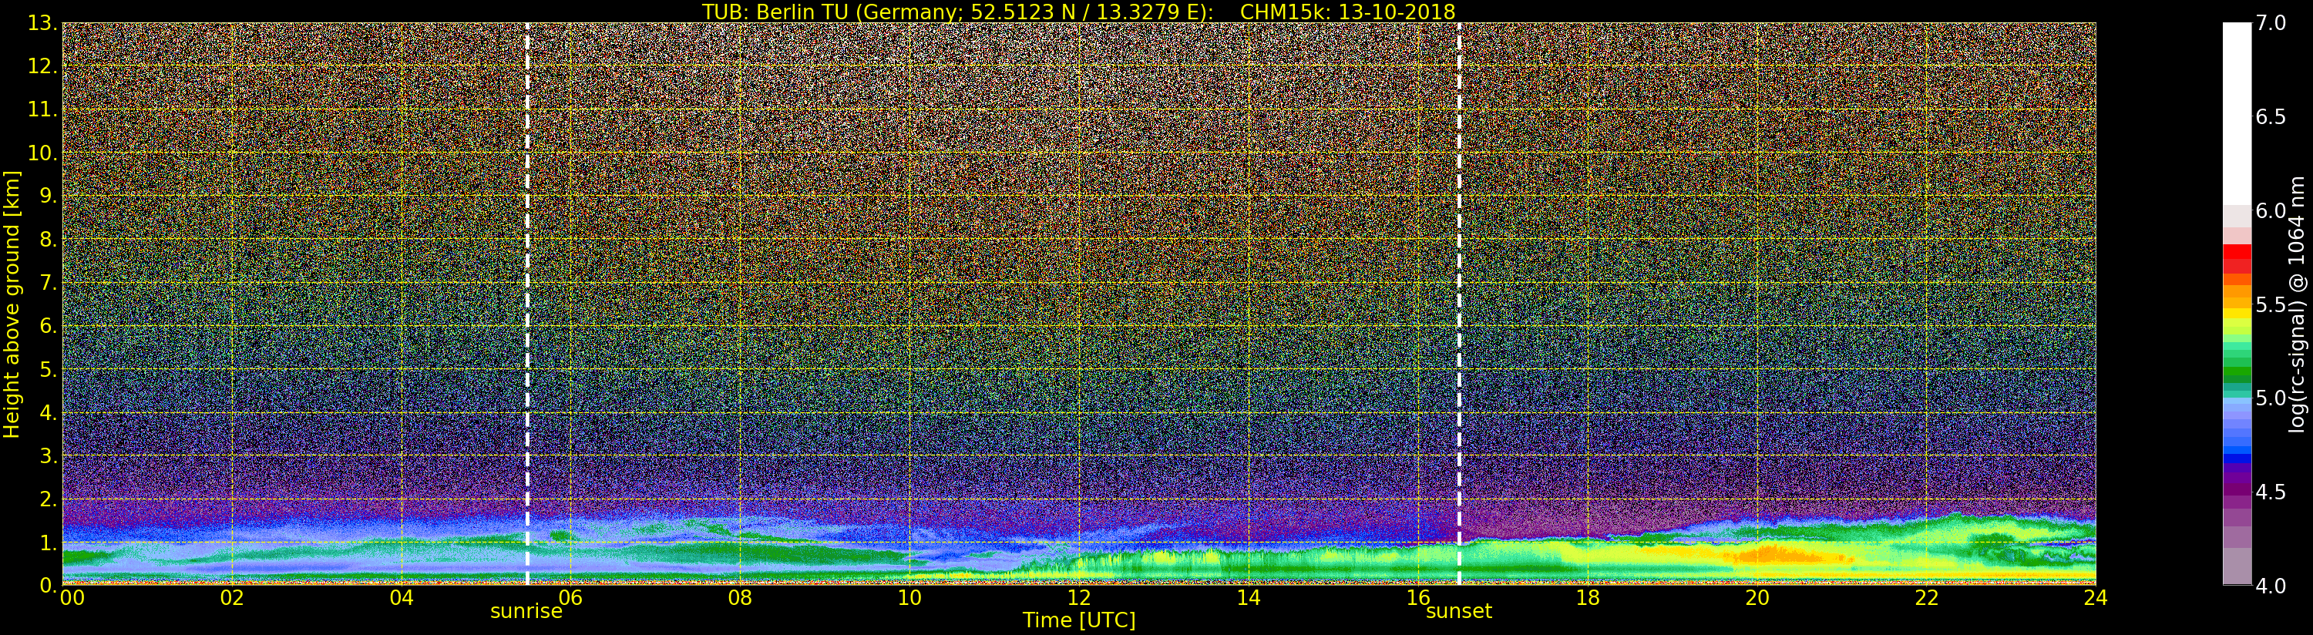This screenshot has height=635, width=2313.
Task: Click the '1.' tick on the height axis
Action: pos(49,542)
